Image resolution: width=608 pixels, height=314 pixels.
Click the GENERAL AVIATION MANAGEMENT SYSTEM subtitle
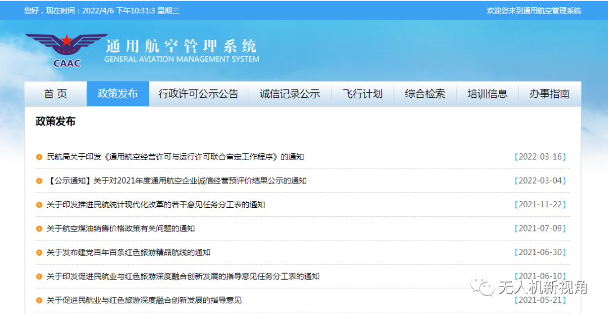click(182, 60)
